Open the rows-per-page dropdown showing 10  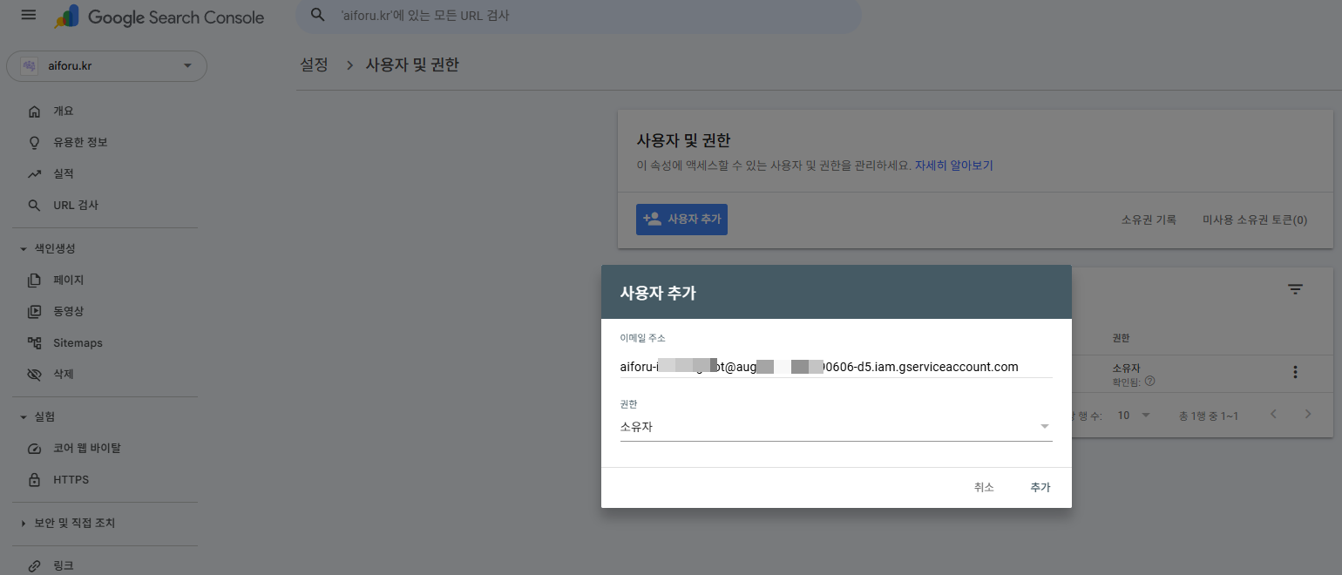click(1134, 416)
